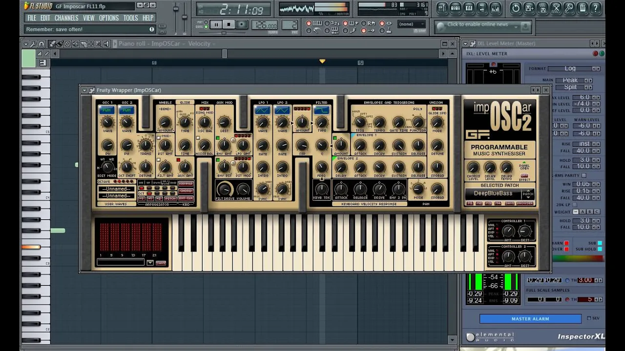Open the playlist window icon
Screen dimensions: 625x351
[442, 8]
